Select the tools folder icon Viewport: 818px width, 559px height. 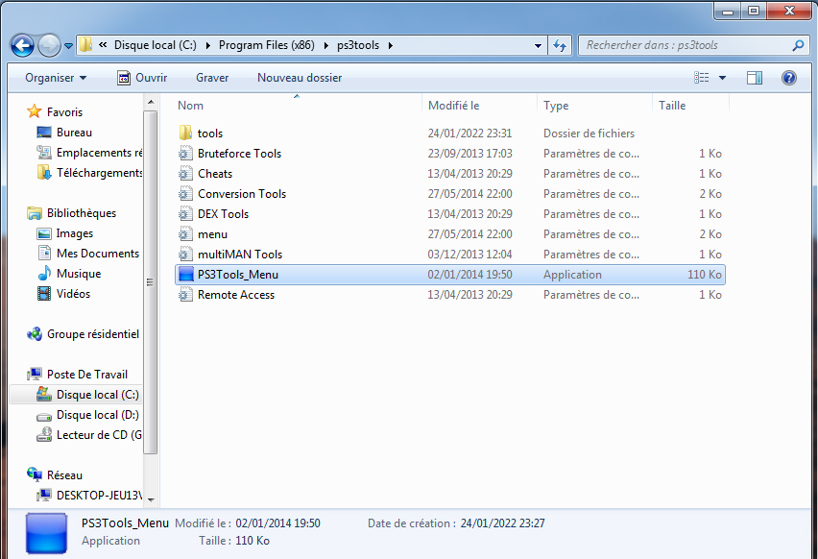(x=186, y=134)
